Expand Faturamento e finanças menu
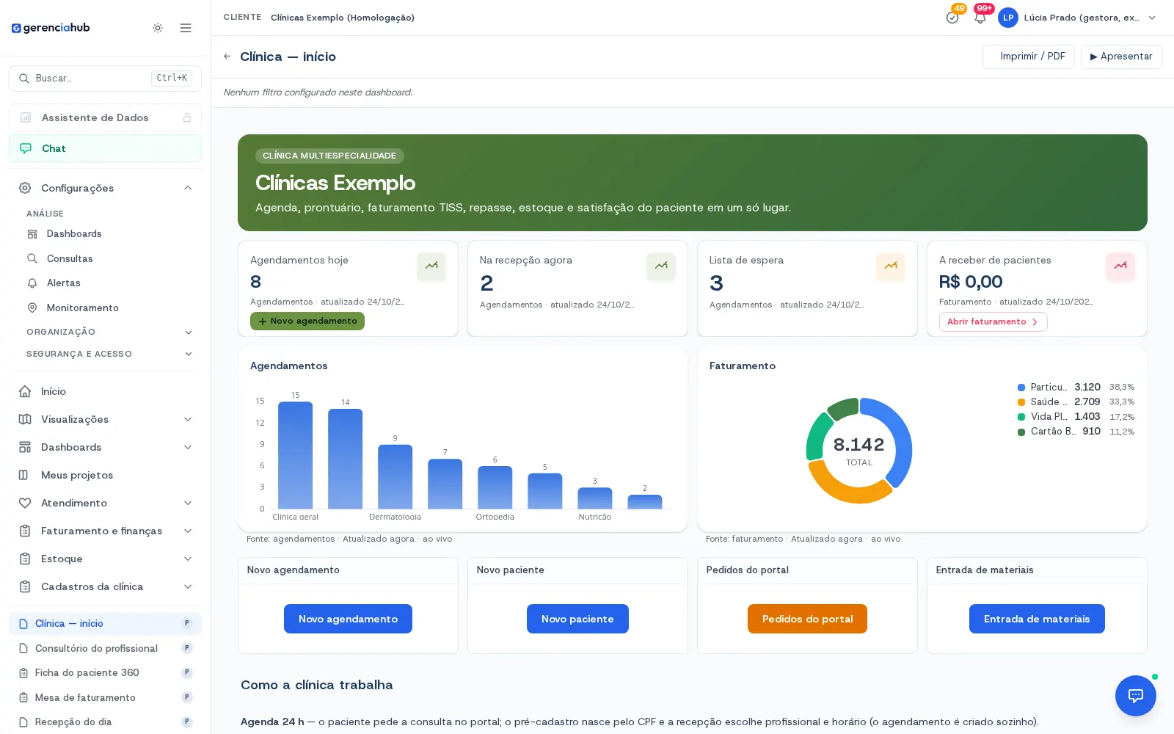 (105, 531)
